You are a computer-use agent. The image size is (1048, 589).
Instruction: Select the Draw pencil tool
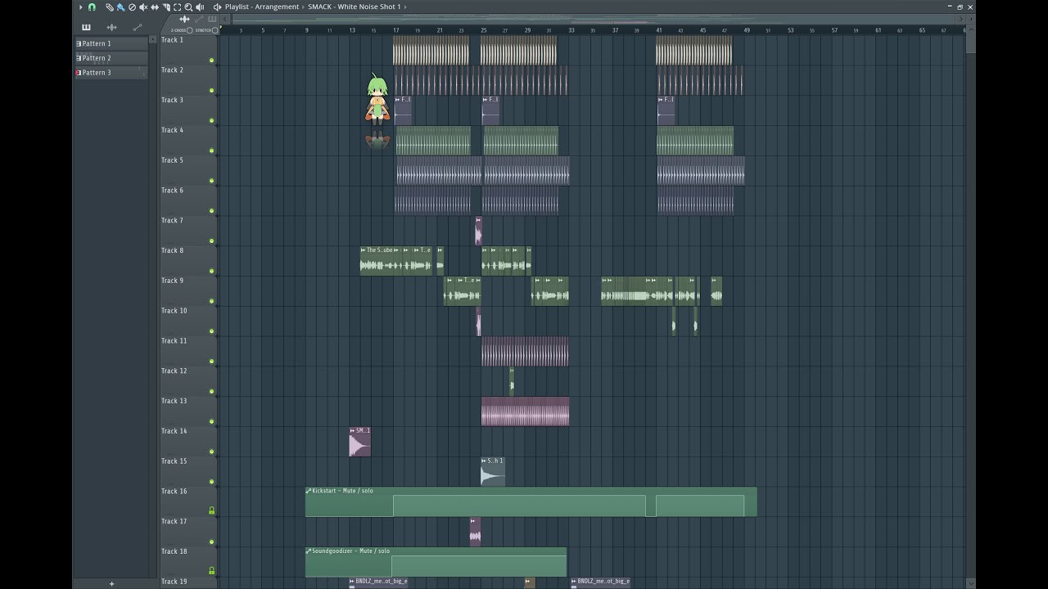[x=110, y=7]
